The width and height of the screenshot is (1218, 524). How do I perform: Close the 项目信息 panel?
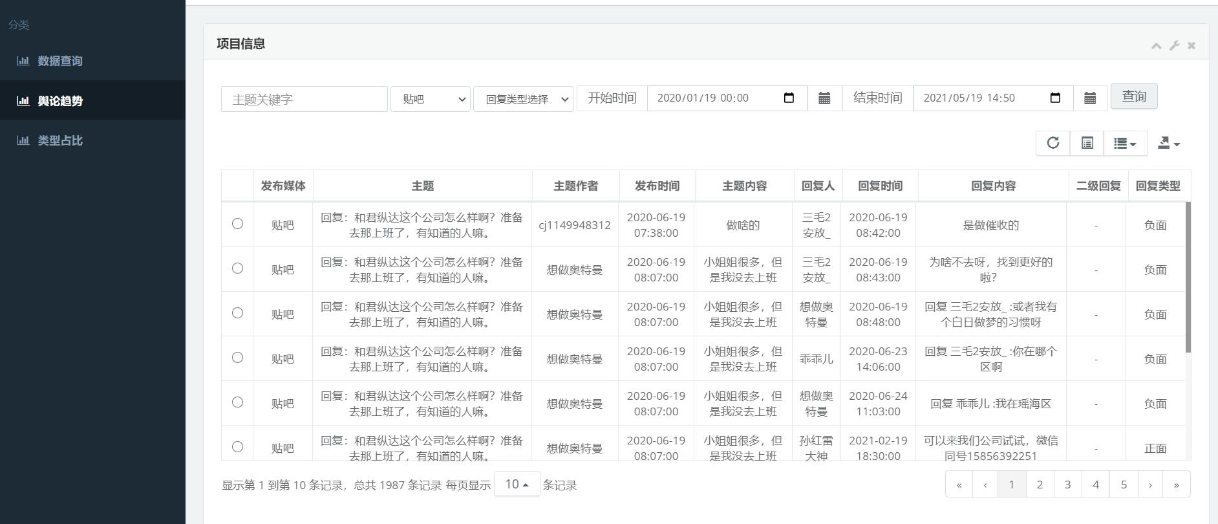[1191, 45]
